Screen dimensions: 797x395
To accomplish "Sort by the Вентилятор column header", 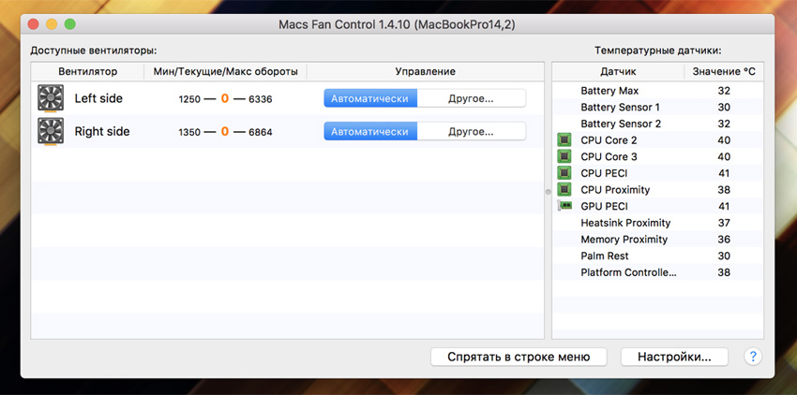I will tap(87, 71).
